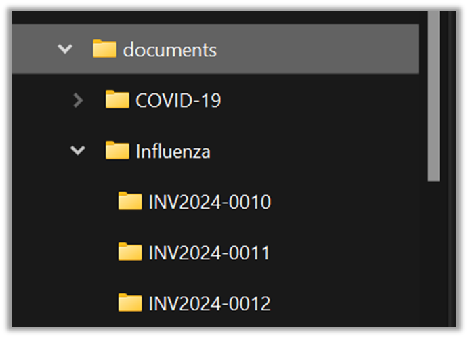Expand the COVID-19 folder chevron

[78, 100]
